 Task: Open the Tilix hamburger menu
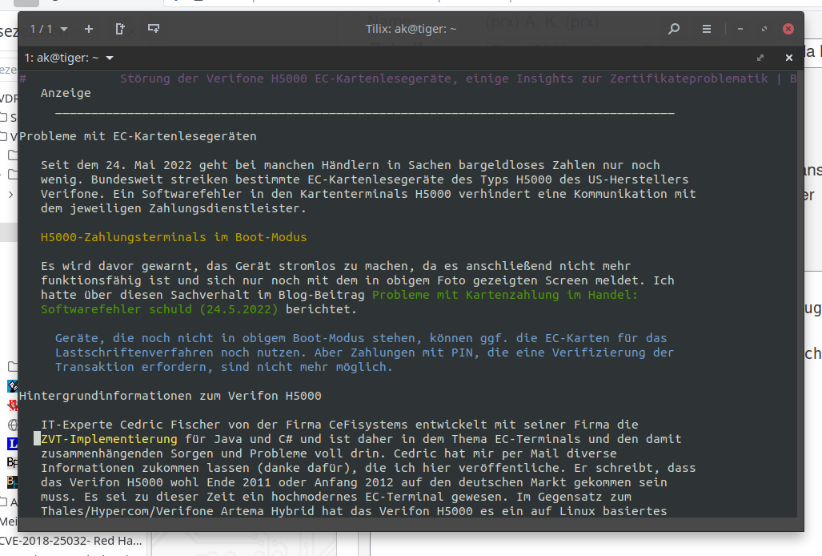tap(707, 29)
